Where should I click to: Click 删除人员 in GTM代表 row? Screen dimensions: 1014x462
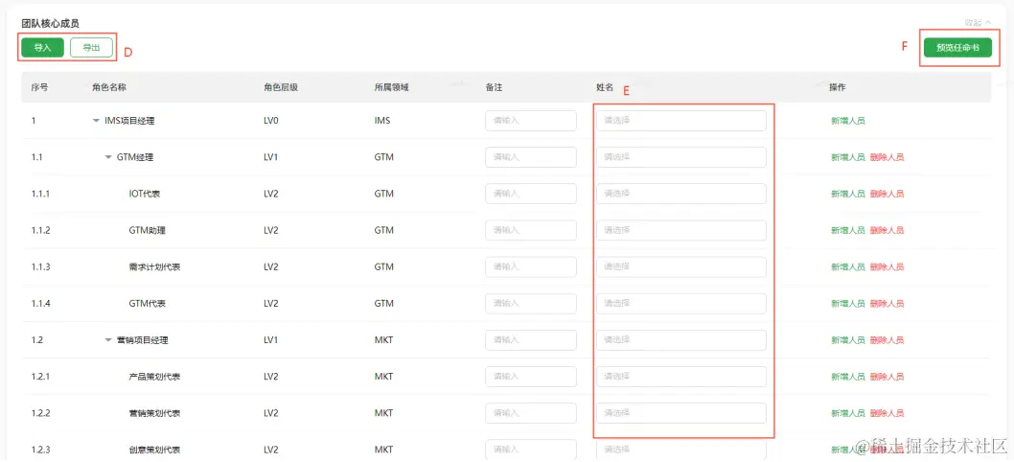pyautogui.click(x=887, y=304)
